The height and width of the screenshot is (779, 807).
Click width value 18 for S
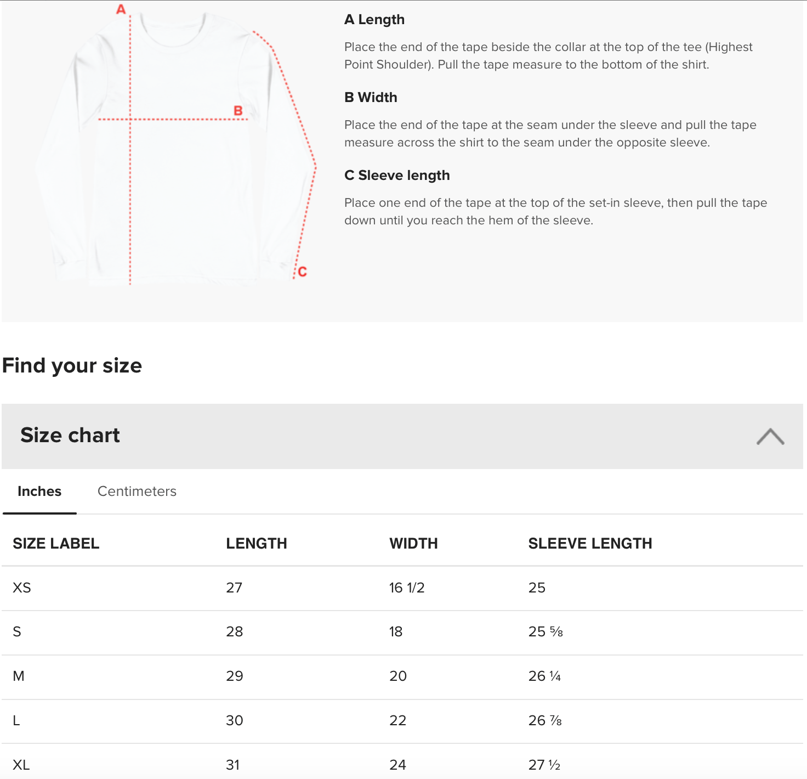[396, 632]
